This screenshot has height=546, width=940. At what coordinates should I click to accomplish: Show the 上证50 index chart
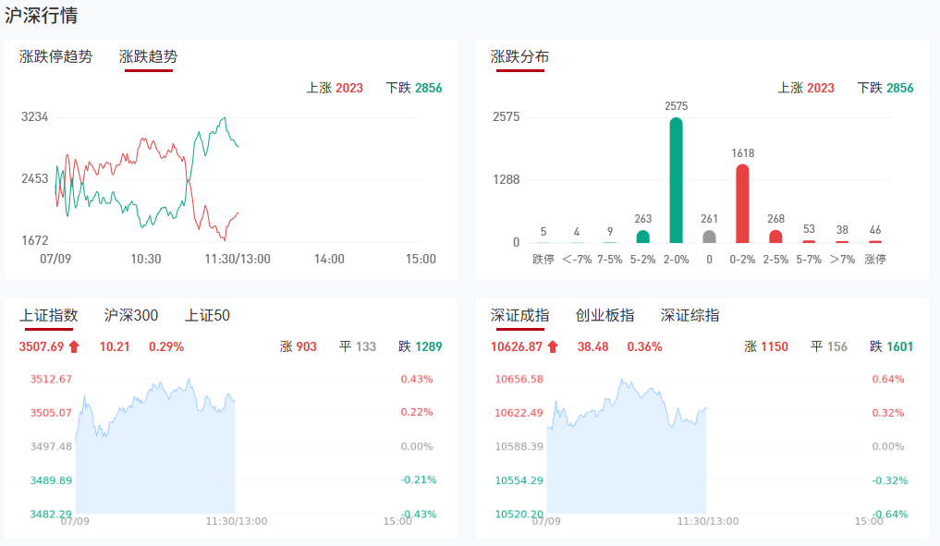207,315
